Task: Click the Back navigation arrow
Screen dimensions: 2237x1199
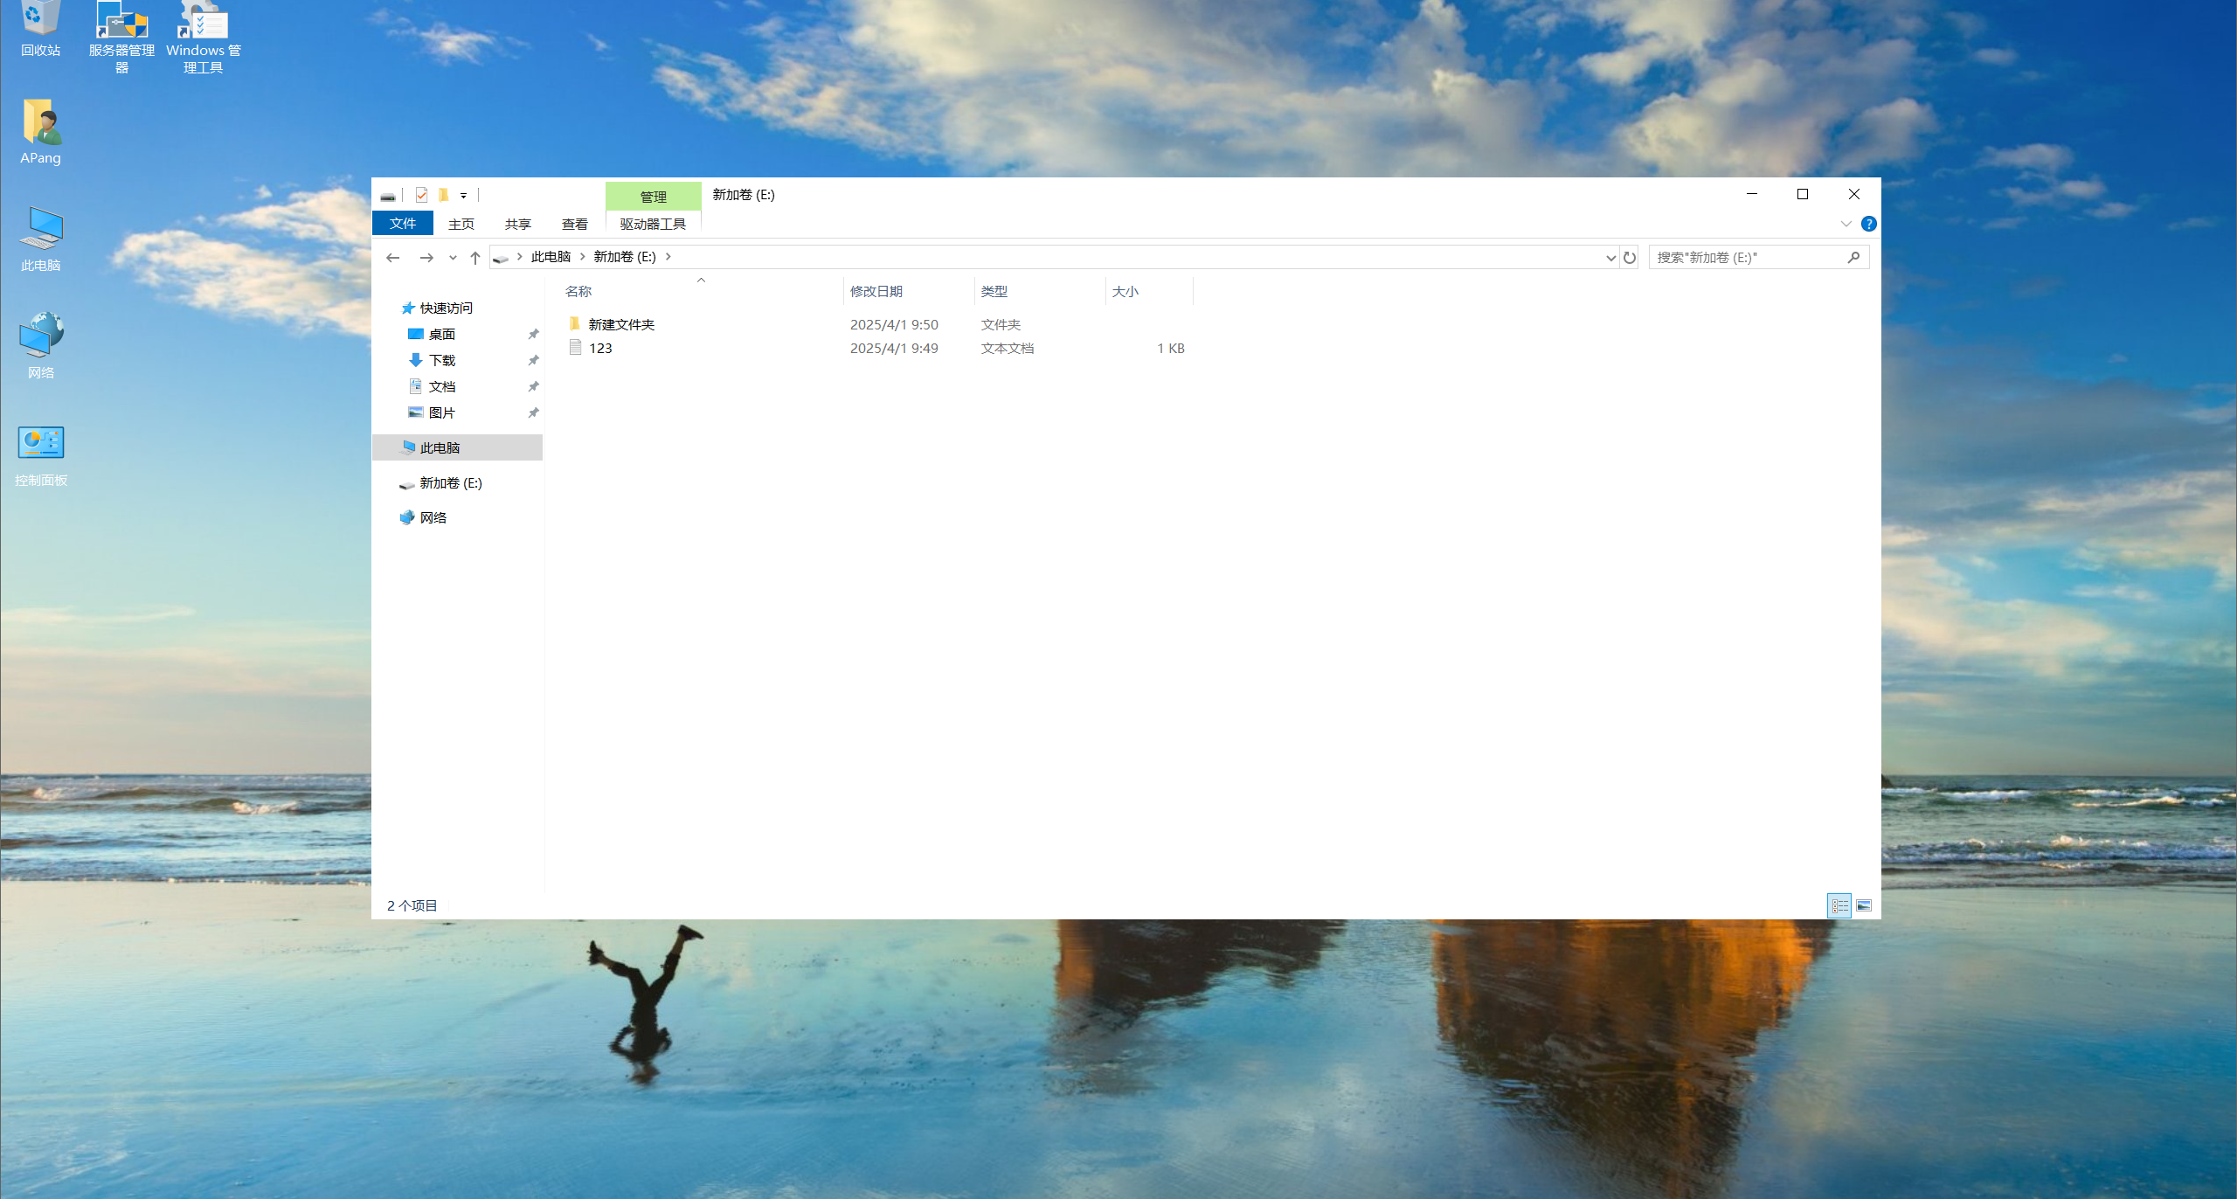Action: [392, 257]
